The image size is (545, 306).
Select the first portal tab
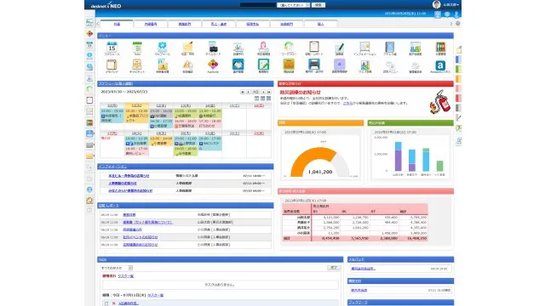[117, 24]
